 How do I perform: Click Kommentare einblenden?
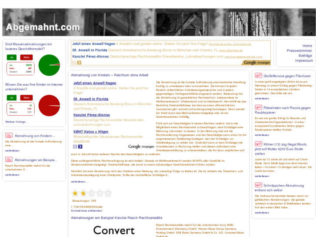coord(86,211)
